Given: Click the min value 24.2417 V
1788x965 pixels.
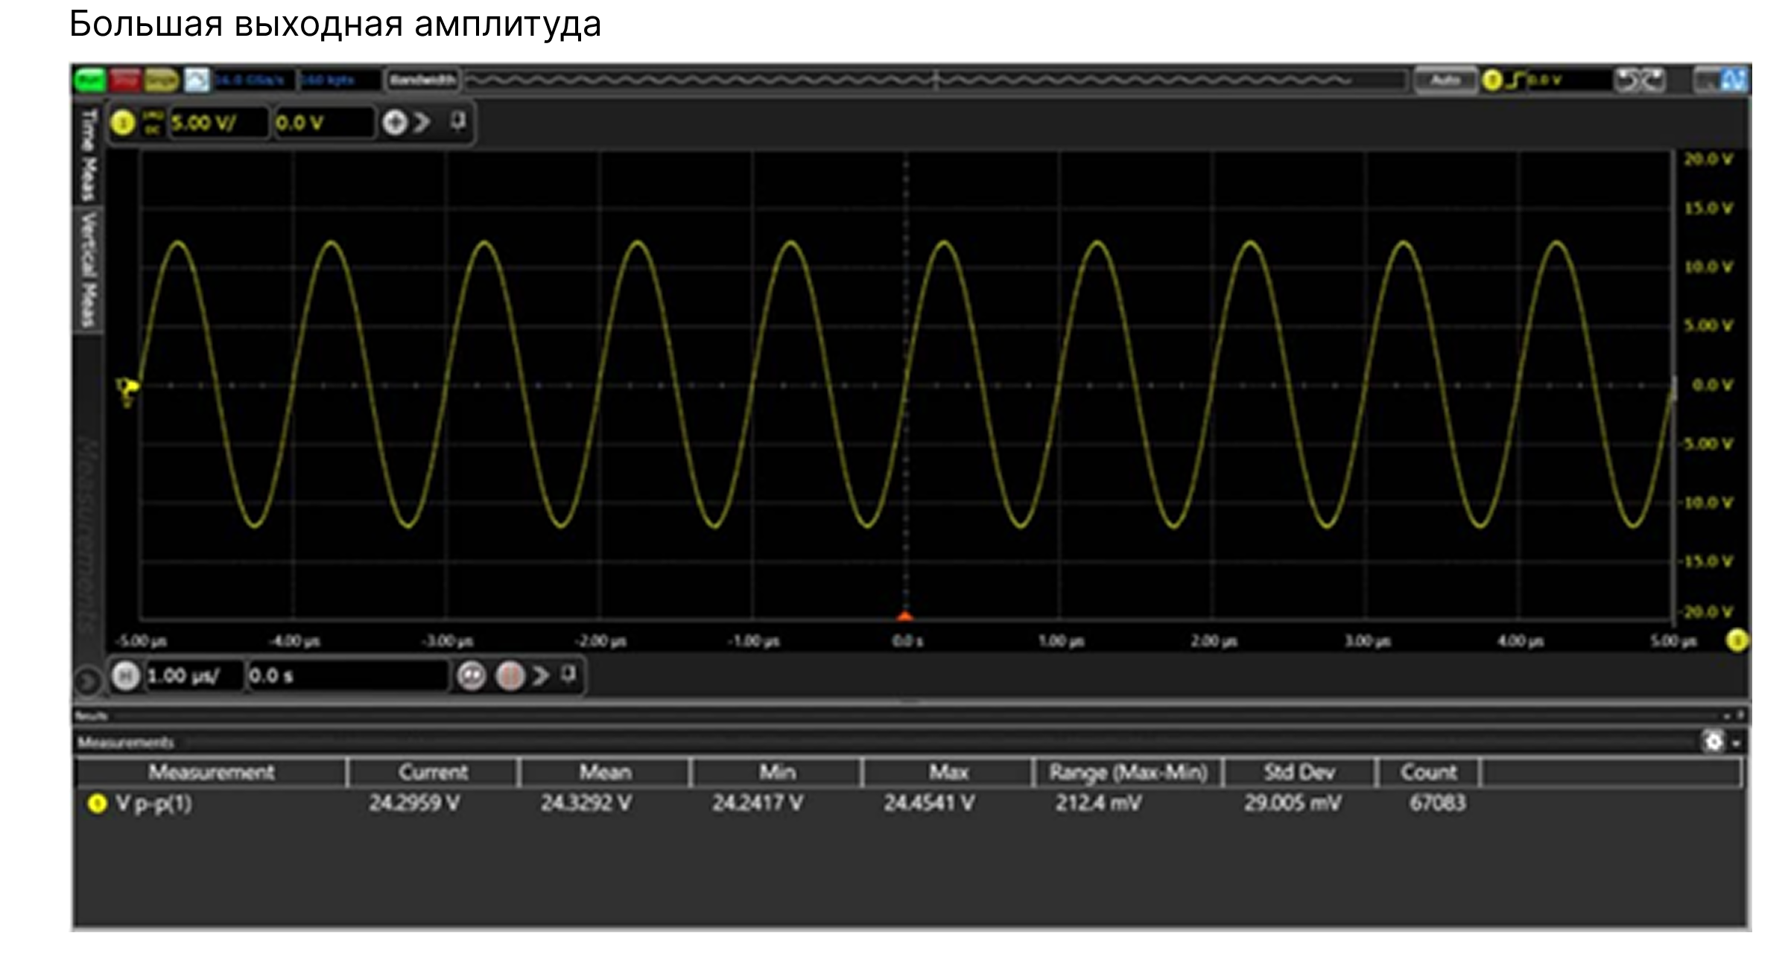Looking at the screenshot, I should pos(758,803).
